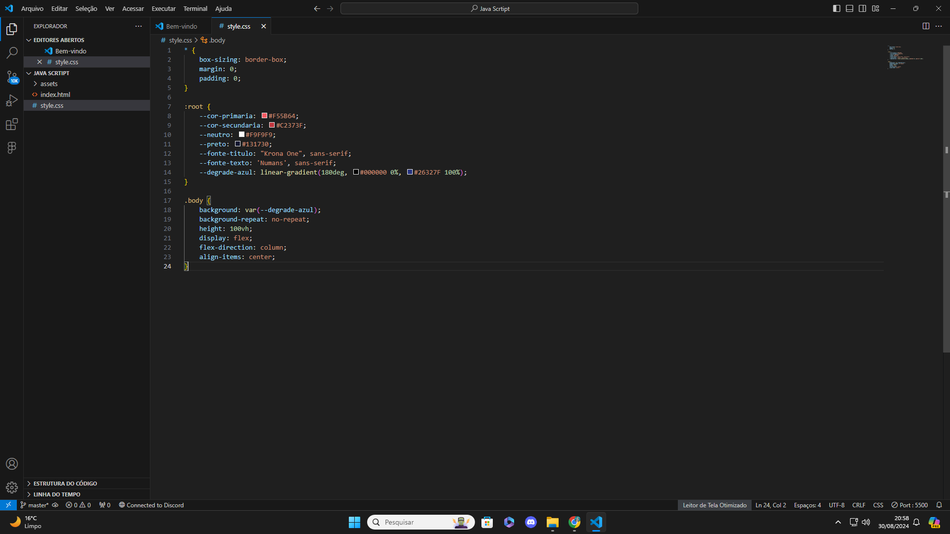950x534 pixels.
Task: Open the Seleção menu
Action: 86,8
